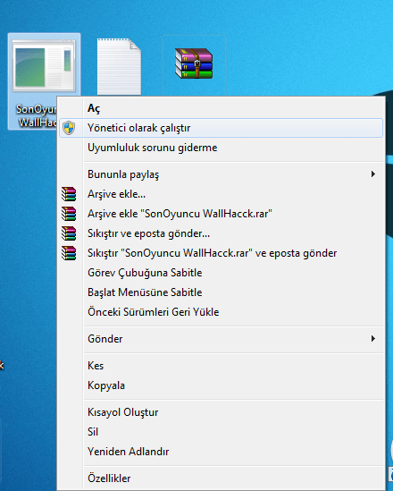Expand the Bununla paylaş submenu arrow
The height and width of the screenshot is (491, 393).
pos(373,174)
